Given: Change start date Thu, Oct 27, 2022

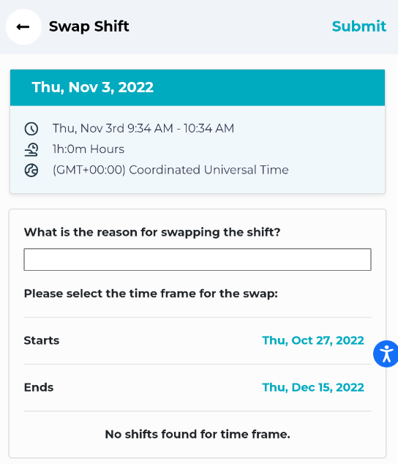Looking at the screenshot, I should (x=313, y=340).
